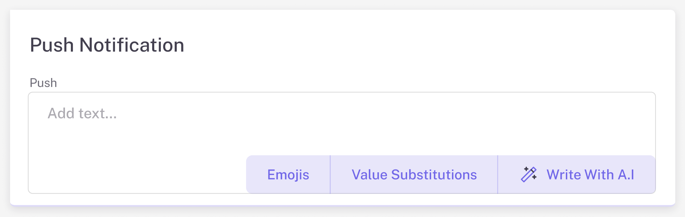Click the word 'Substitutions' in the toolbar
The height and width of the screenshot is (217, 685).
pyautogui.click(x=434, y=175)
